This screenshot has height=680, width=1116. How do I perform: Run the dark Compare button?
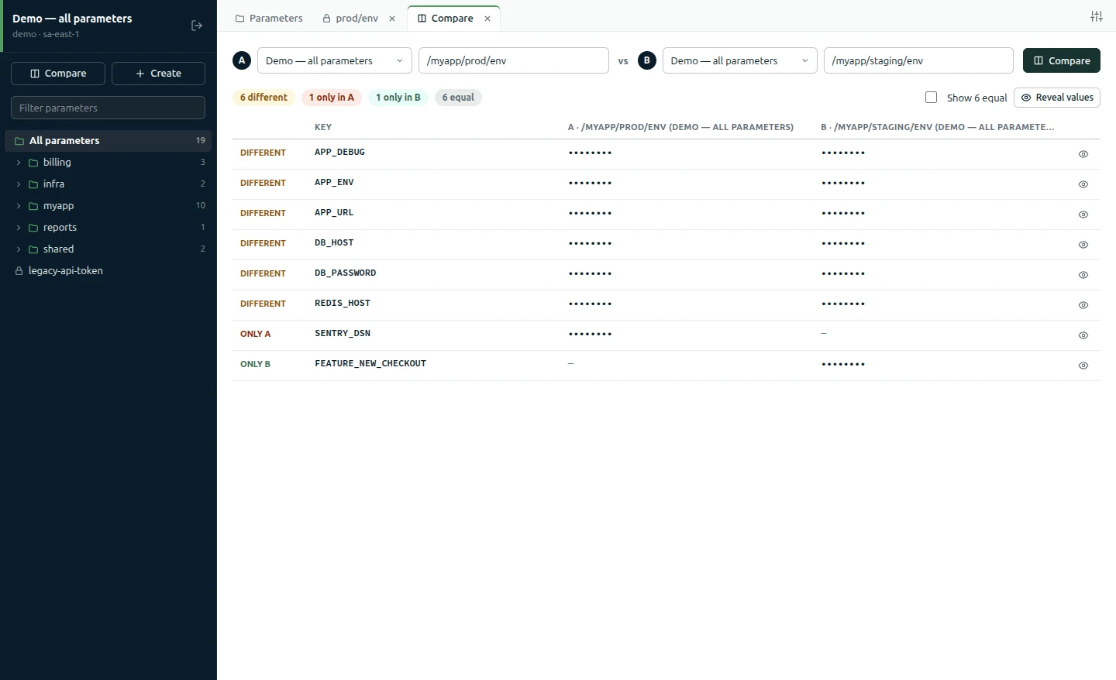coord(1062,60)
